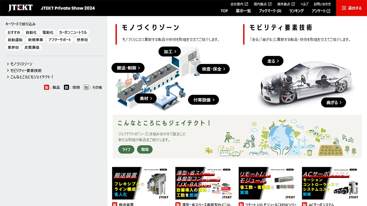Click the green 環境 button
Image resolution: width=367 pixels, height=206 pixels.
tap(145, 149)
